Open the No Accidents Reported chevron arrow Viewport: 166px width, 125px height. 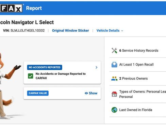96,67
